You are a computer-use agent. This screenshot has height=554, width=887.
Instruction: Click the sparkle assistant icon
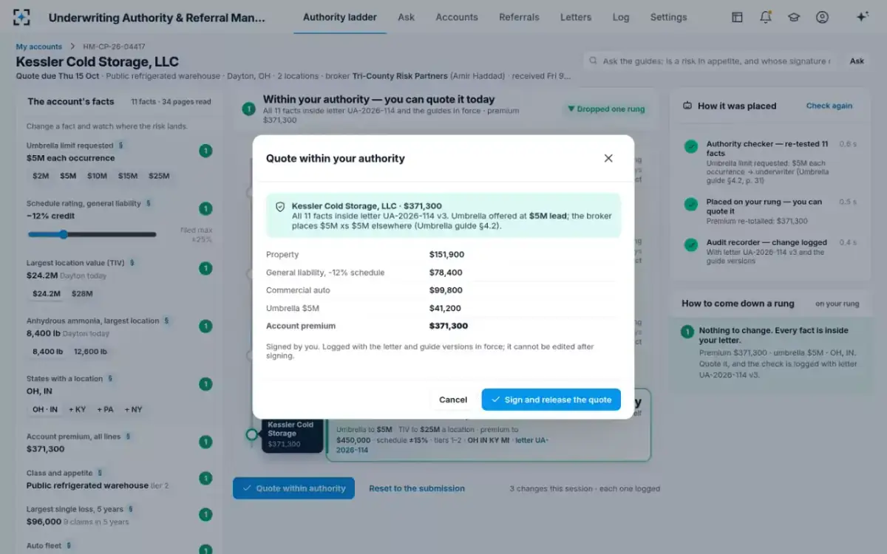coord(861,17)
